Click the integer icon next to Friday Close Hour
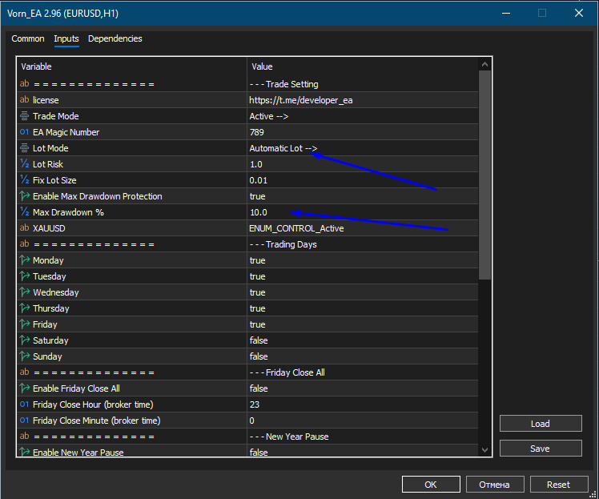Screen dimensions: 599x499 [x=25, y=404]
